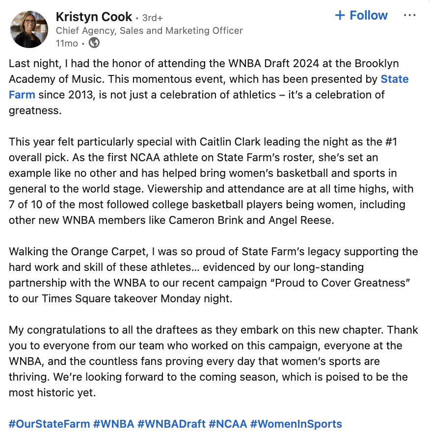
Task: Open Kristyn Cook's profile photo
Action: 29,29
